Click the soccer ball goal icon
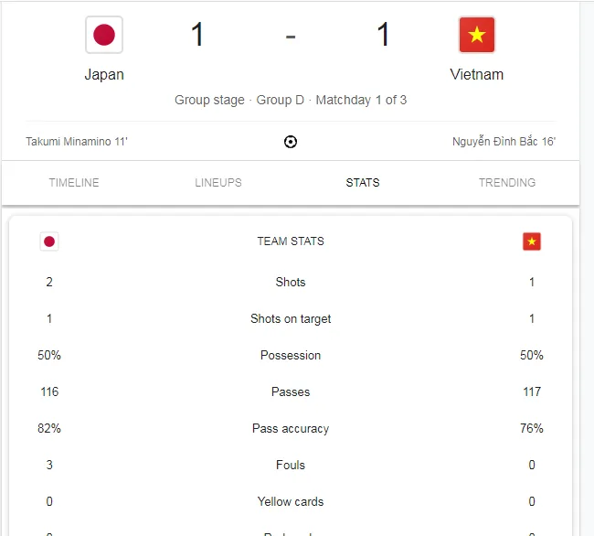 (x=291, y=142)
